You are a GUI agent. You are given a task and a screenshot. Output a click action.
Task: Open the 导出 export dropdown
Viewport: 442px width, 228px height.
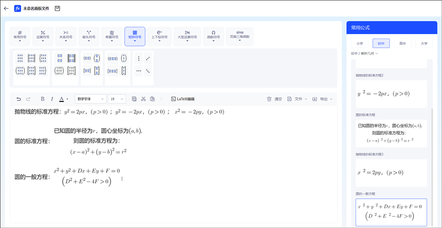322,99
